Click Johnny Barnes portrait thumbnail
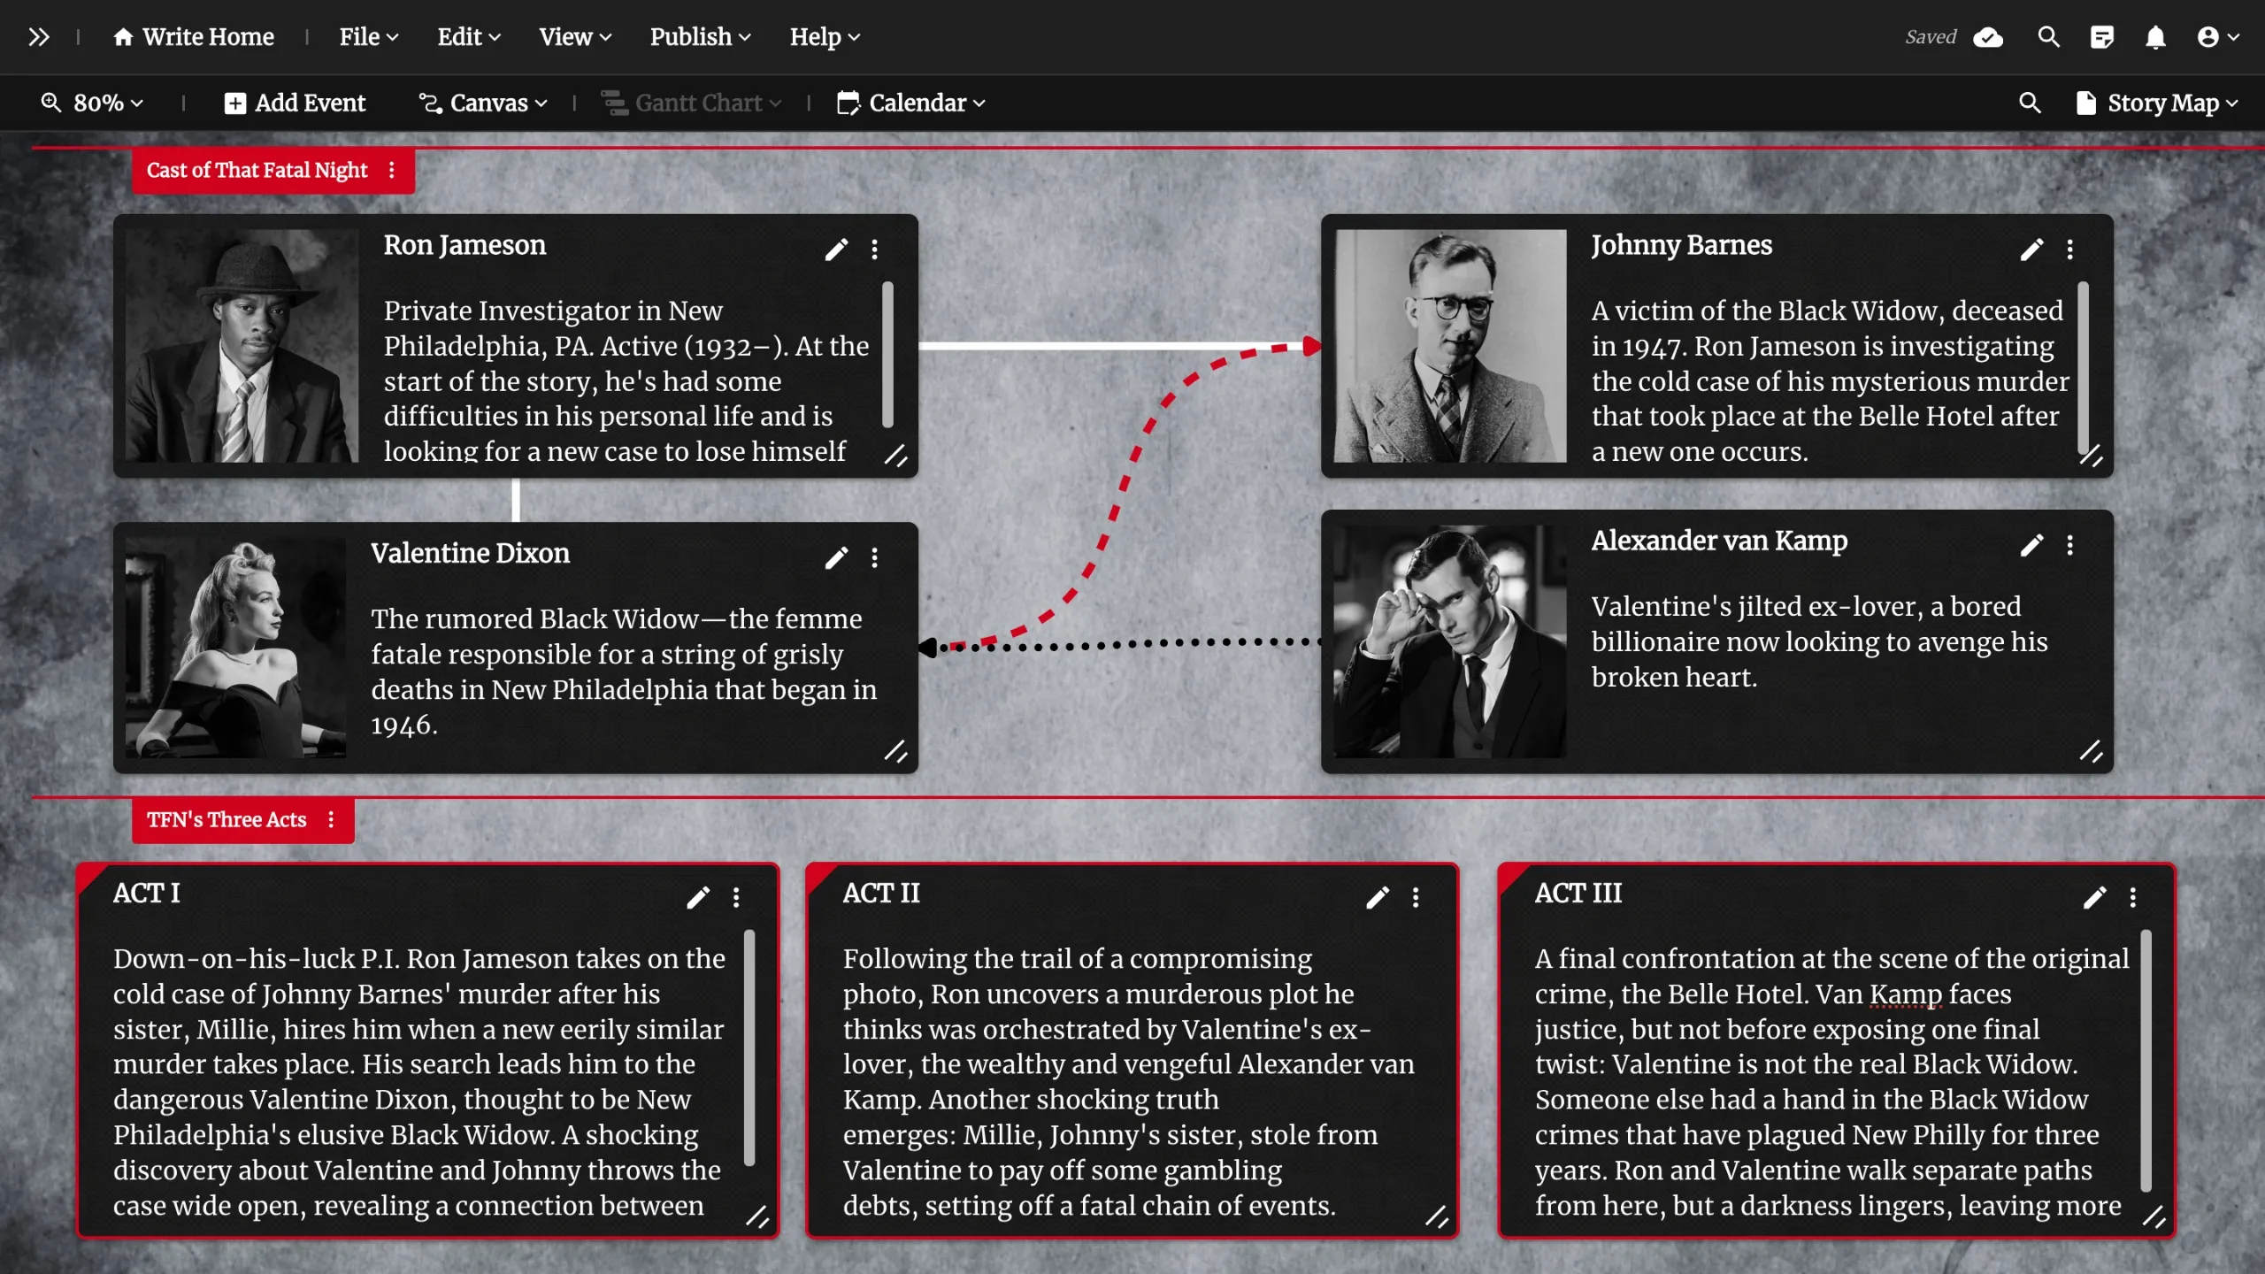Image resolution: width=2265 pixels, height=1274 pixels. (x=1450, y=346)
